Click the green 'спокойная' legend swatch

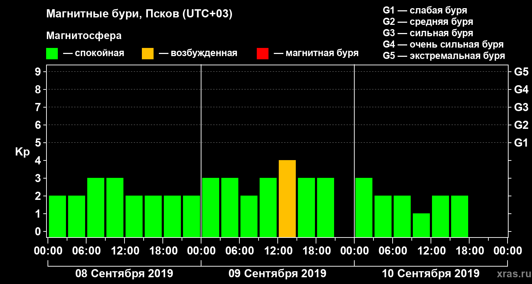tap(52, 54)
